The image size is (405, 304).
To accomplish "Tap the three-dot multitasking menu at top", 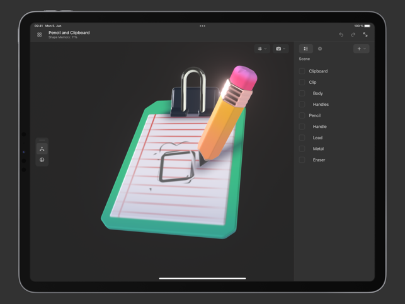I will point(202,26).
